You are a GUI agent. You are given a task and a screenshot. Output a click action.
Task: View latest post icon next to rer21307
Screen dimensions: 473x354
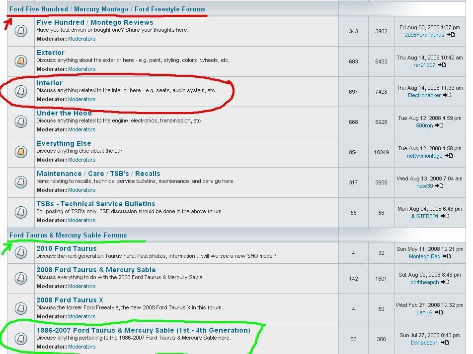point(442,65)
